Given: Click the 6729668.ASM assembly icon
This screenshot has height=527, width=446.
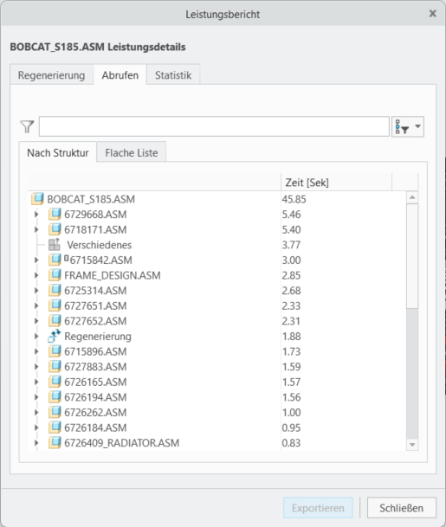Looking at the screenshot, I should pyautogui.click(x=55, y=214).
